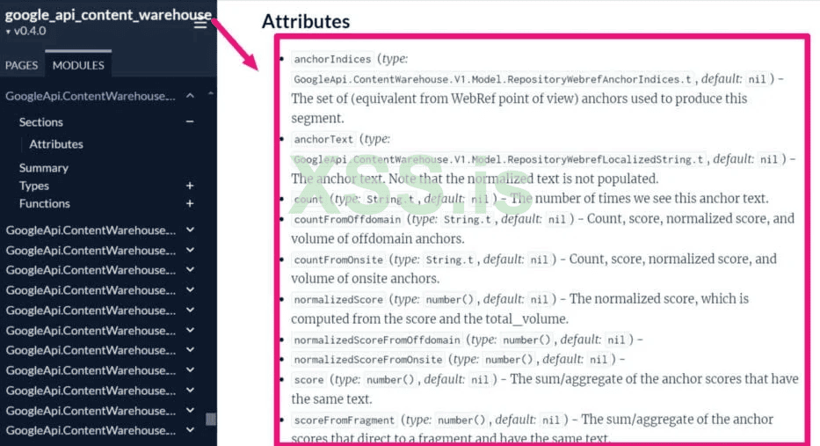The width and height of the screenshot is (820, 446).
Task: Click the score attribute name
Action: [308, 379]
